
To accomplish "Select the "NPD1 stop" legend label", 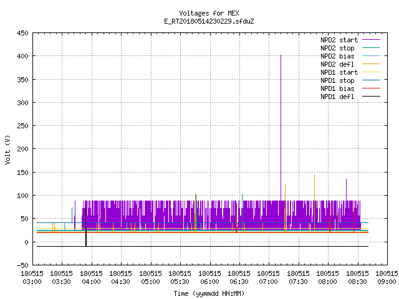I will [337, 80].
